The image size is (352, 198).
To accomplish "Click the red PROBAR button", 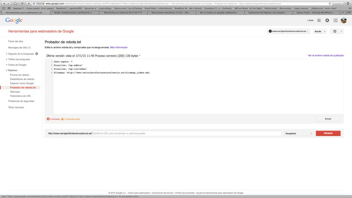I will [328, 133].
